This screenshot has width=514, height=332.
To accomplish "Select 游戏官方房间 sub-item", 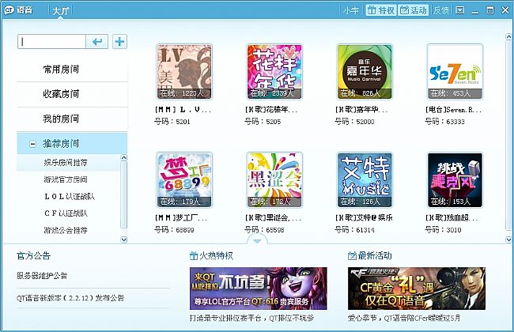I will [x=69, y=179].
